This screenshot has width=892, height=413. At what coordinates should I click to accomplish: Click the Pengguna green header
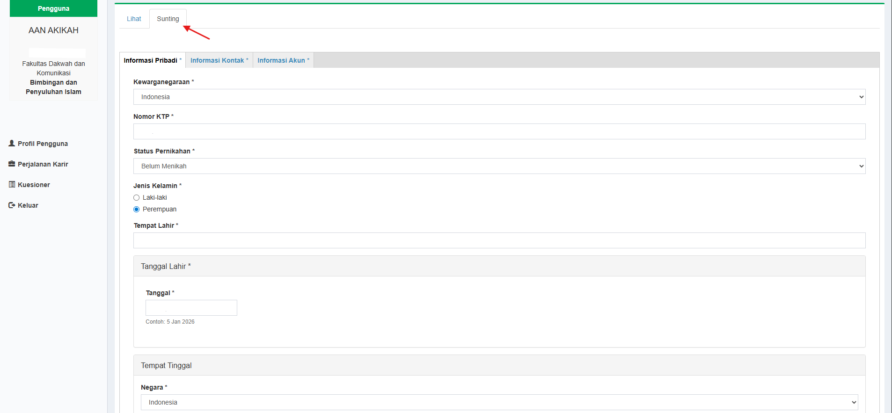click(53, 8)
